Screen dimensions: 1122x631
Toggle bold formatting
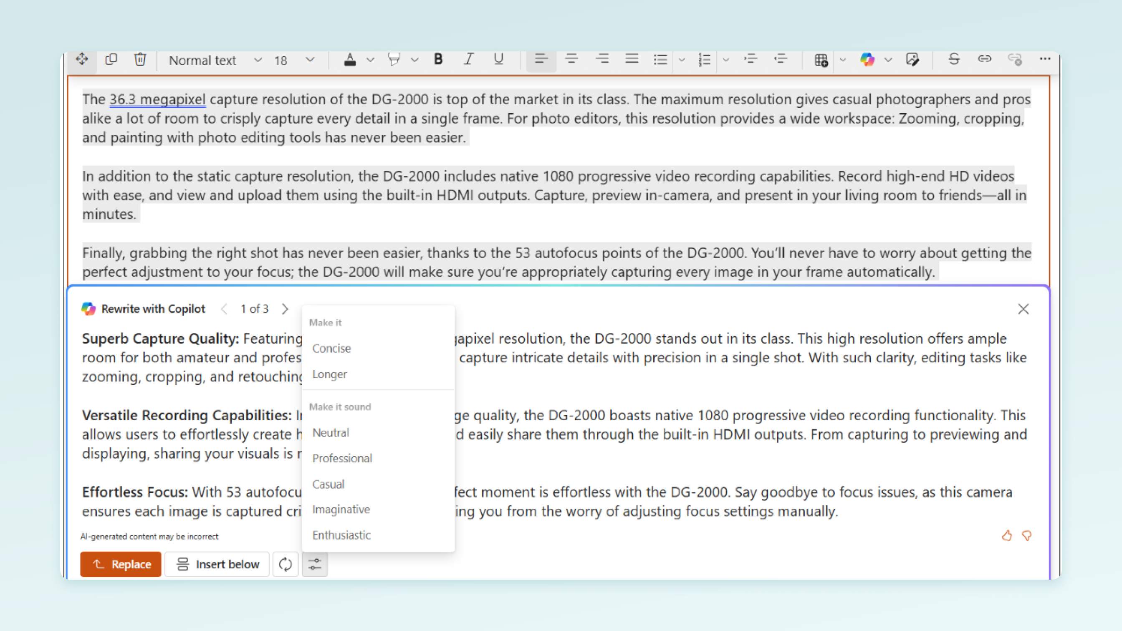pos(438,59)
